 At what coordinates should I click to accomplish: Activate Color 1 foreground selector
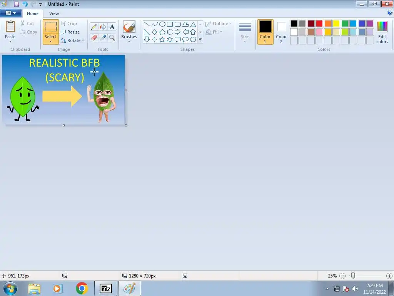pos(265,32)
